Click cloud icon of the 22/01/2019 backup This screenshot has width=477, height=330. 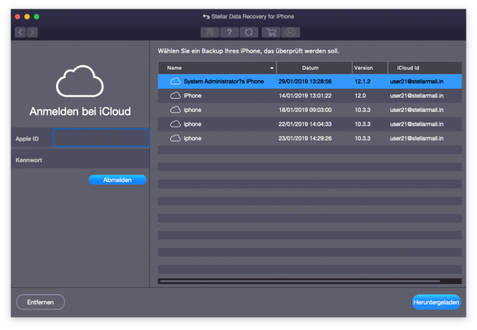coord(175,124)
